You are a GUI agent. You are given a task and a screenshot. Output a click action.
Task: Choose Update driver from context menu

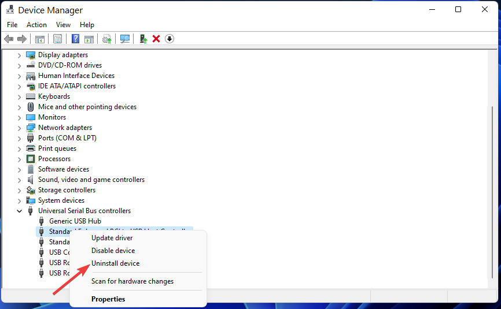pyautogui.click(x=112, y=238)
